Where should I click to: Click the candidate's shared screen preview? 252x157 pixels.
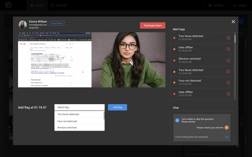(x=55, y=60)
